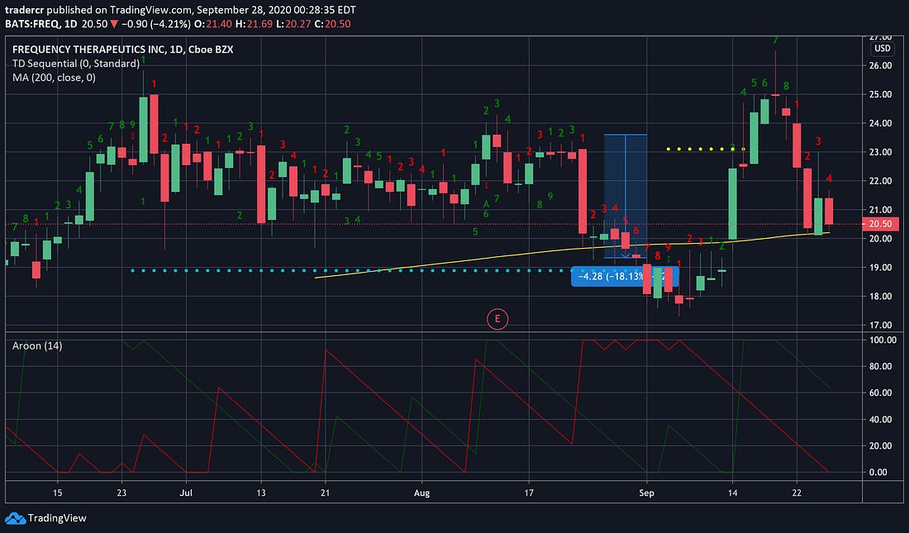Click the 26.00 price axis label
This screenshot has height=533, width=909.
[x=880, y=65]
